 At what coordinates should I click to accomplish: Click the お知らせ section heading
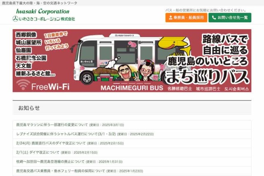click(29, 108)
